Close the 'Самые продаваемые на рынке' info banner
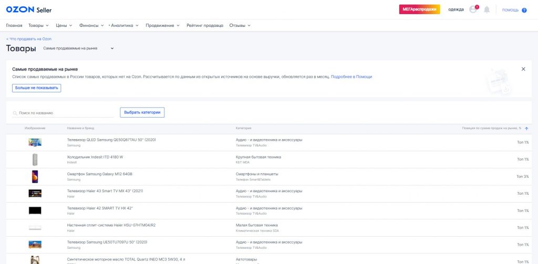Viewport: 538px width, 264px height. coord(523,69)
